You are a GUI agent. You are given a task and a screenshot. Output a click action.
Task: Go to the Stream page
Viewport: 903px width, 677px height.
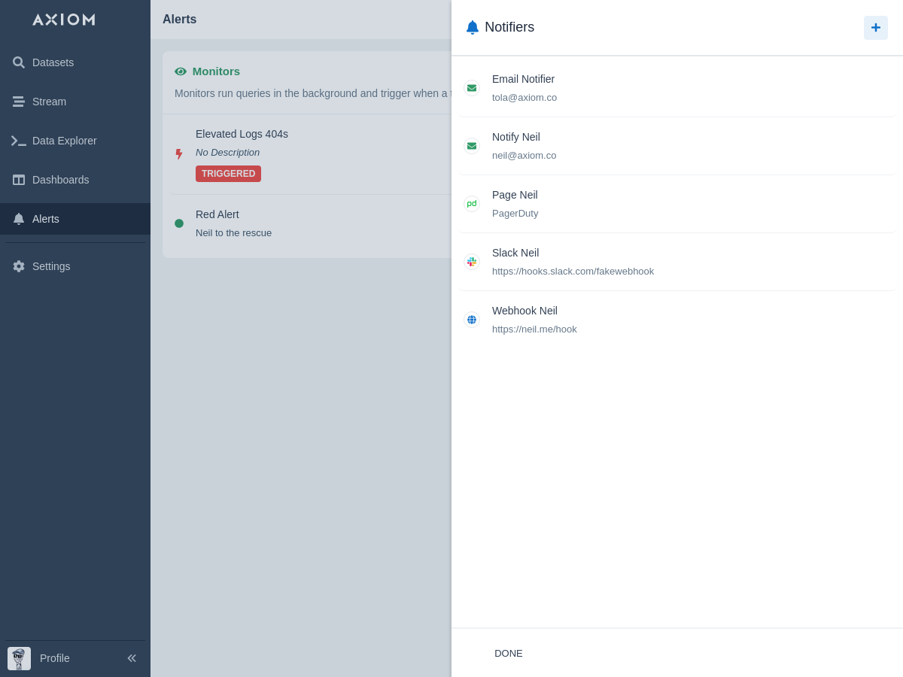(49, 102)
